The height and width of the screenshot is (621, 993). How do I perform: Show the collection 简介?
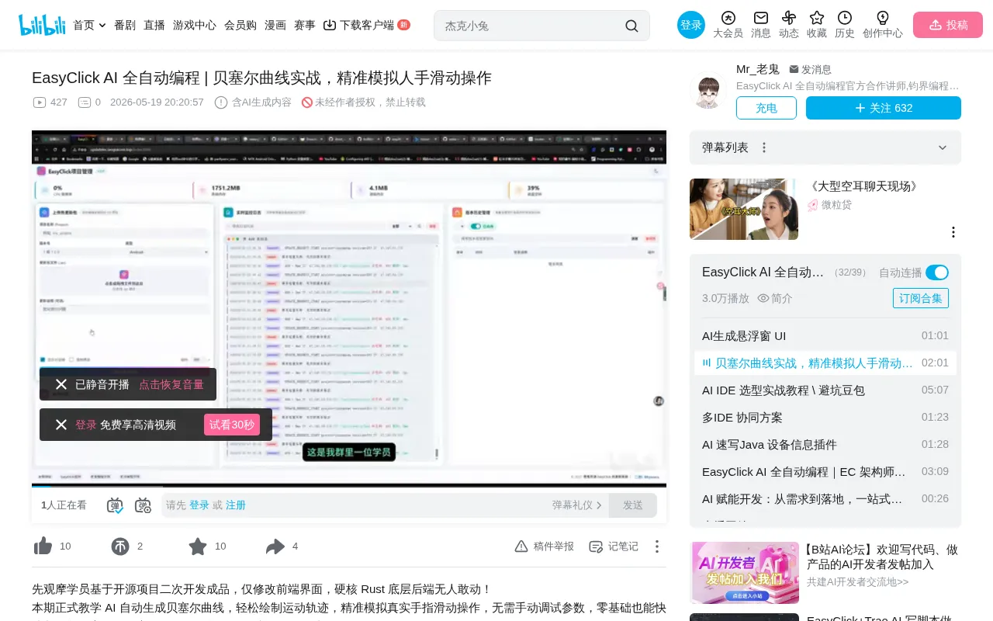point(775,298)
